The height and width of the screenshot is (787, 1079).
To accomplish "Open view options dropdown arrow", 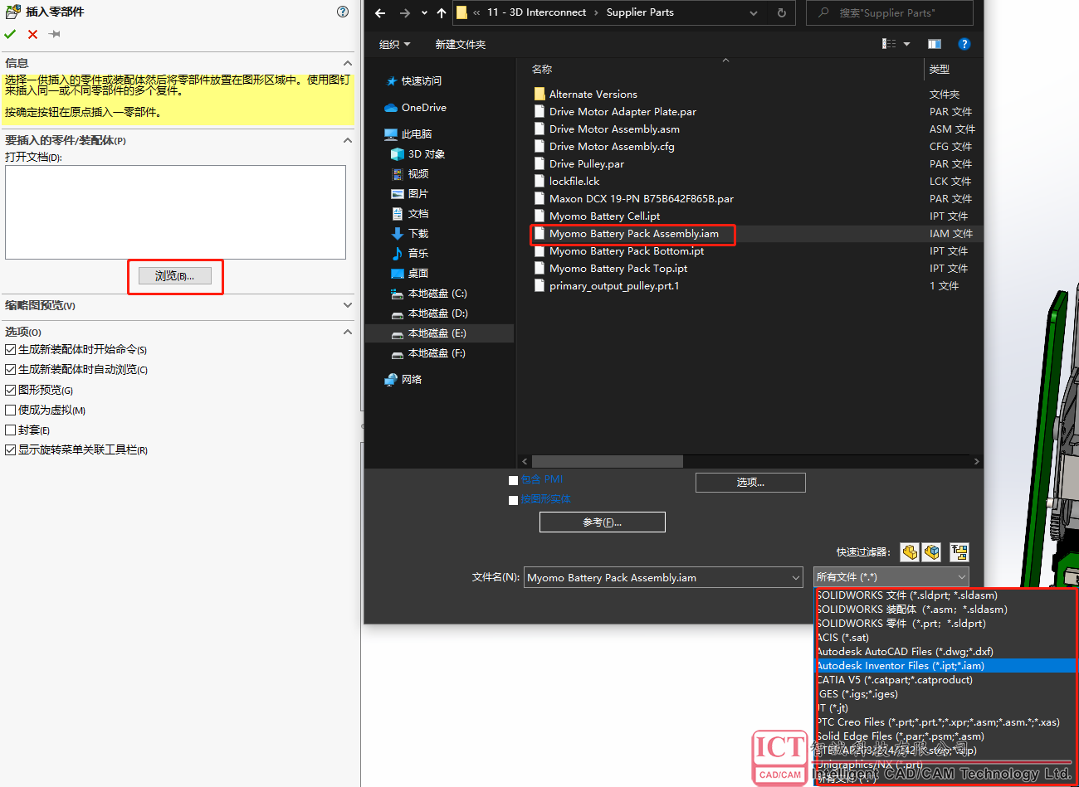I will click(906, 44).
